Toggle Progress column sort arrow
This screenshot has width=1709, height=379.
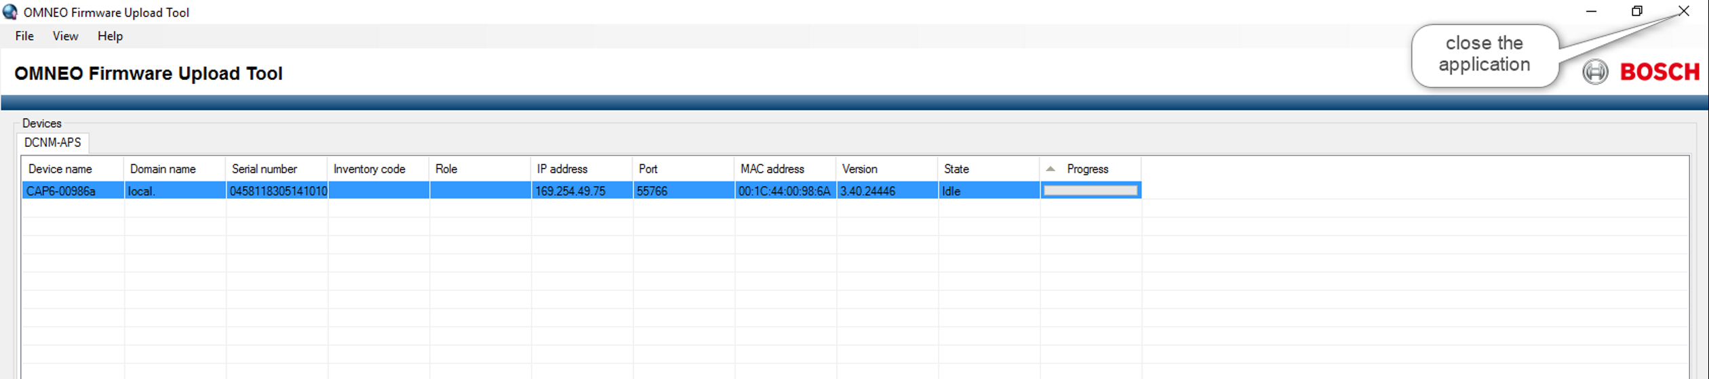tap(1050, 169)
